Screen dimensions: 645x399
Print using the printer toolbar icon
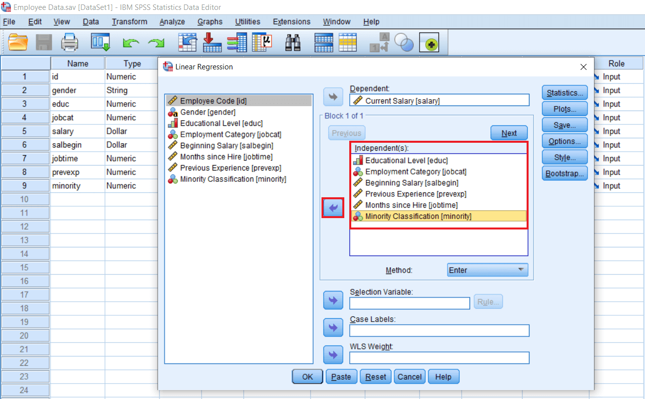click(x=70, y=42)
